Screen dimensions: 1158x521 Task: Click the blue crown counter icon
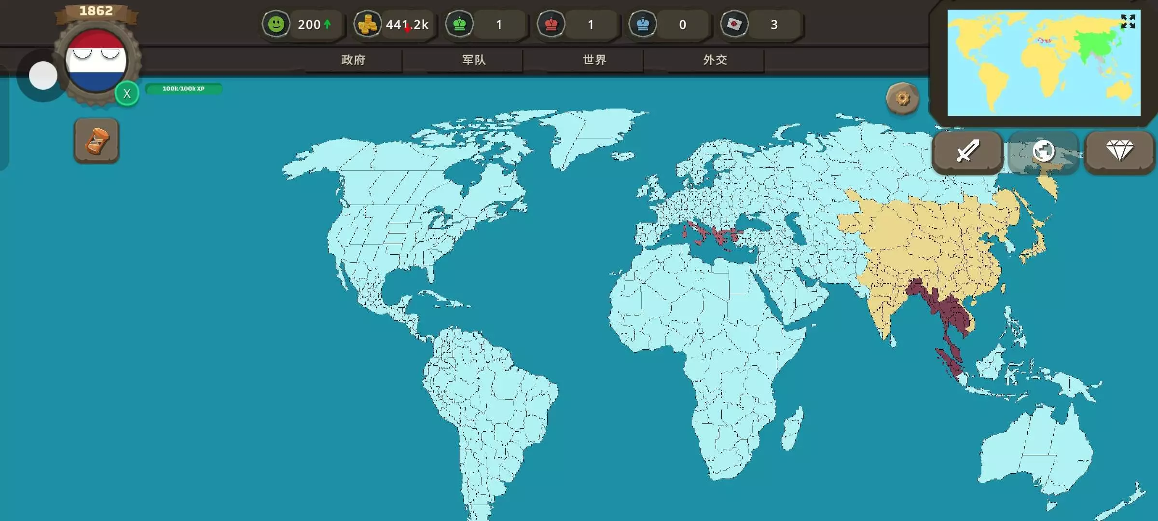[x=643, y=24]
